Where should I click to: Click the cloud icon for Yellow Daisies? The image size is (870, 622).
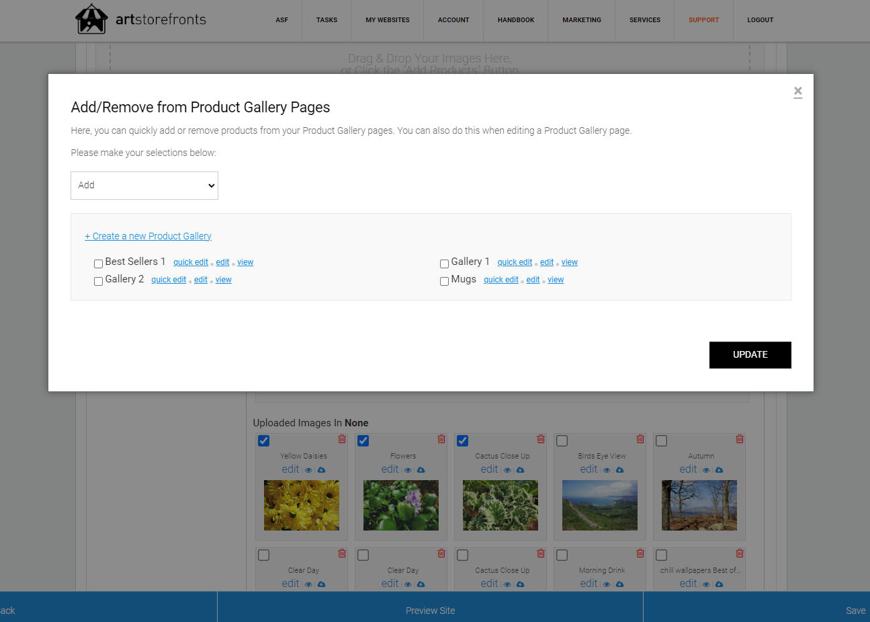click(x=321, y=470)
